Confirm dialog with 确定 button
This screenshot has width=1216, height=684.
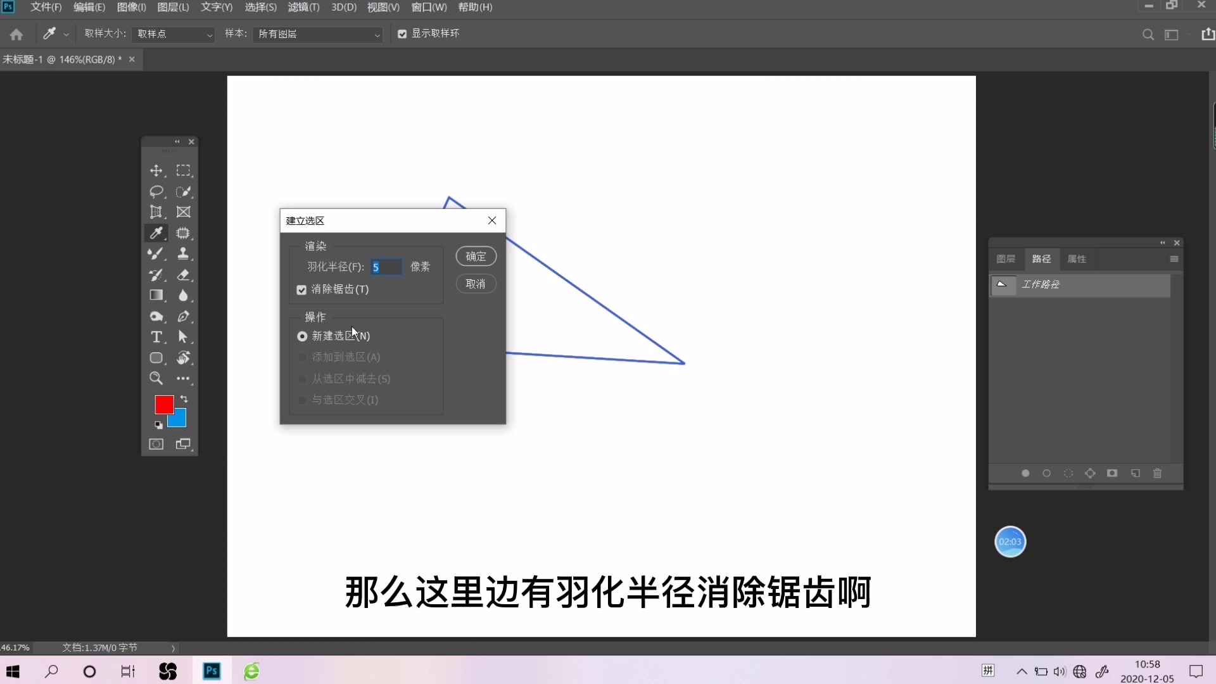pos(476,256)
